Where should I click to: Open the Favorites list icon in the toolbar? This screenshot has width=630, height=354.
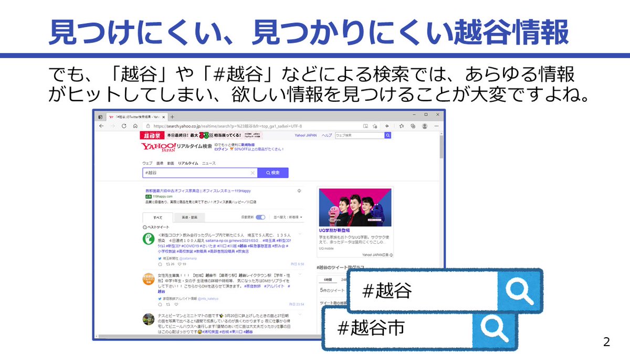[x=401, y=126]
